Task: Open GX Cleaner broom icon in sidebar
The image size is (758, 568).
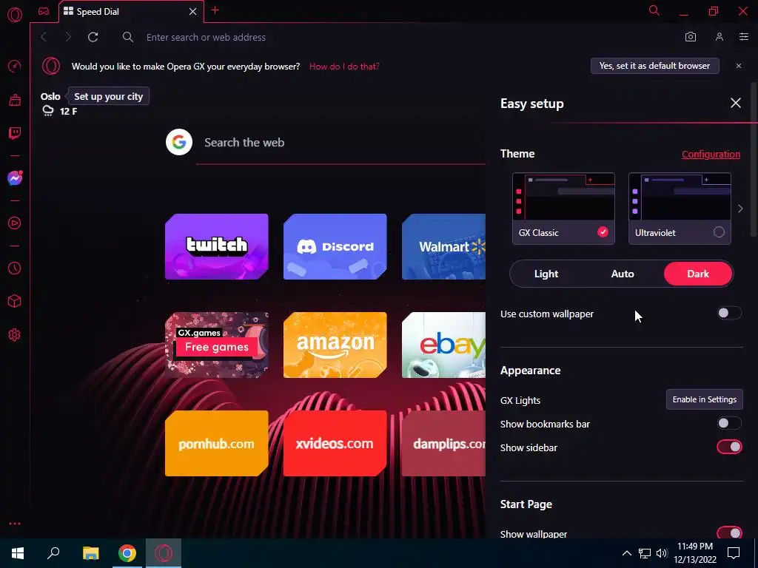Action: coord(15,100)
